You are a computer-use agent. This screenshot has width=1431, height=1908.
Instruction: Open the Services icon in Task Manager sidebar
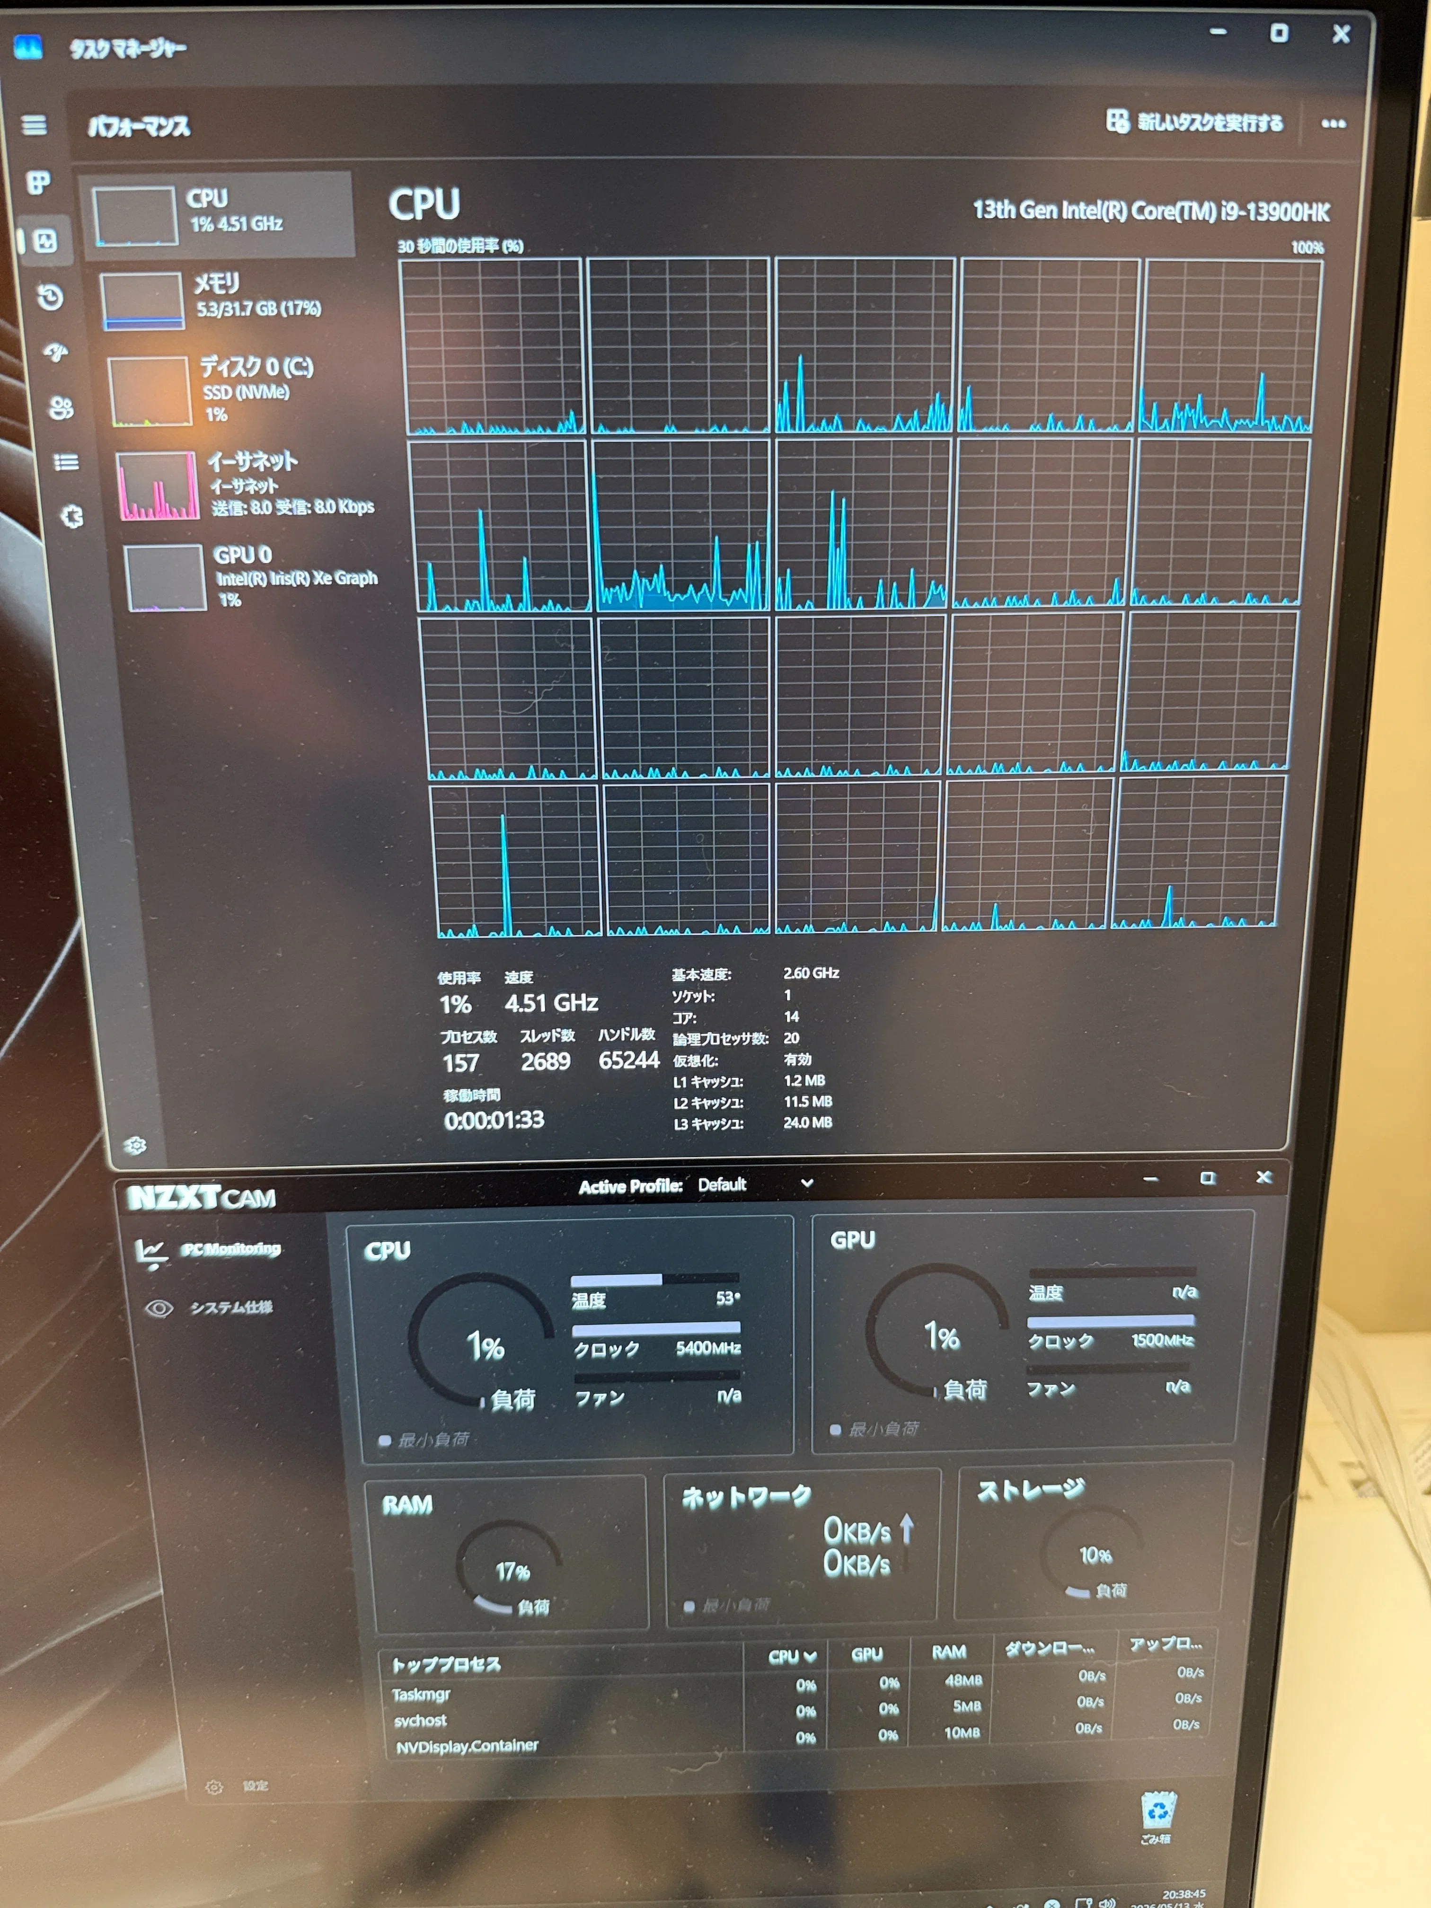(72, 517)
